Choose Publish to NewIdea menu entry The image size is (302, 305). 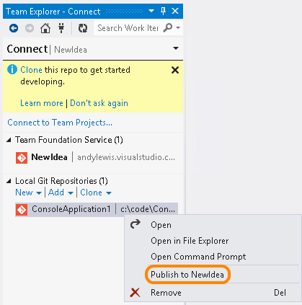[x=187, y=275]
